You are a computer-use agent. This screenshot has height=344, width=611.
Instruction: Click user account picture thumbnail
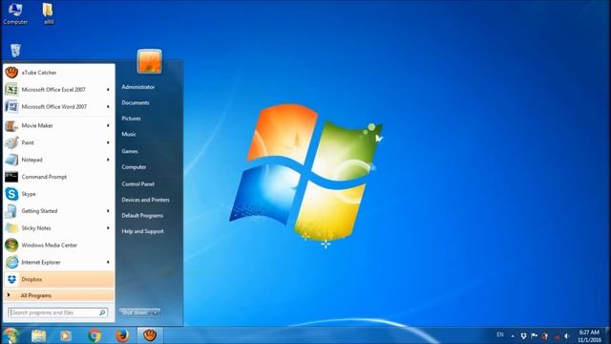[x=150, y=61]
